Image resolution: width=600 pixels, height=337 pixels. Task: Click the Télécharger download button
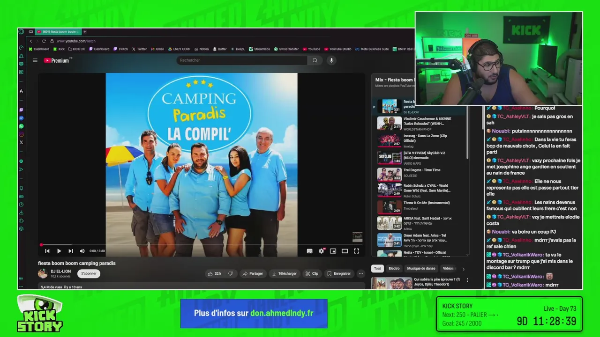284,274
